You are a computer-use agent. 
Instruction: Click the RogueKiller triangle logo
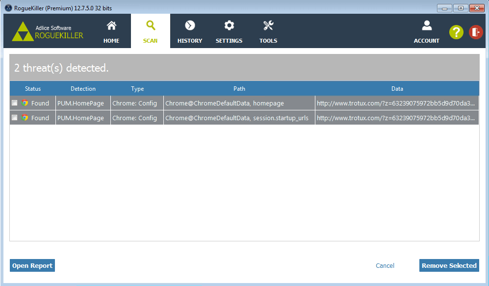(23, 31)
